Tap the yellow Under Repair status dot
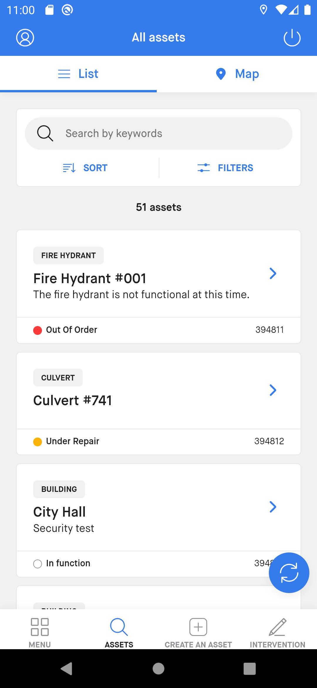317x688 pixels. pyautogui.click(x=38, y=442)
